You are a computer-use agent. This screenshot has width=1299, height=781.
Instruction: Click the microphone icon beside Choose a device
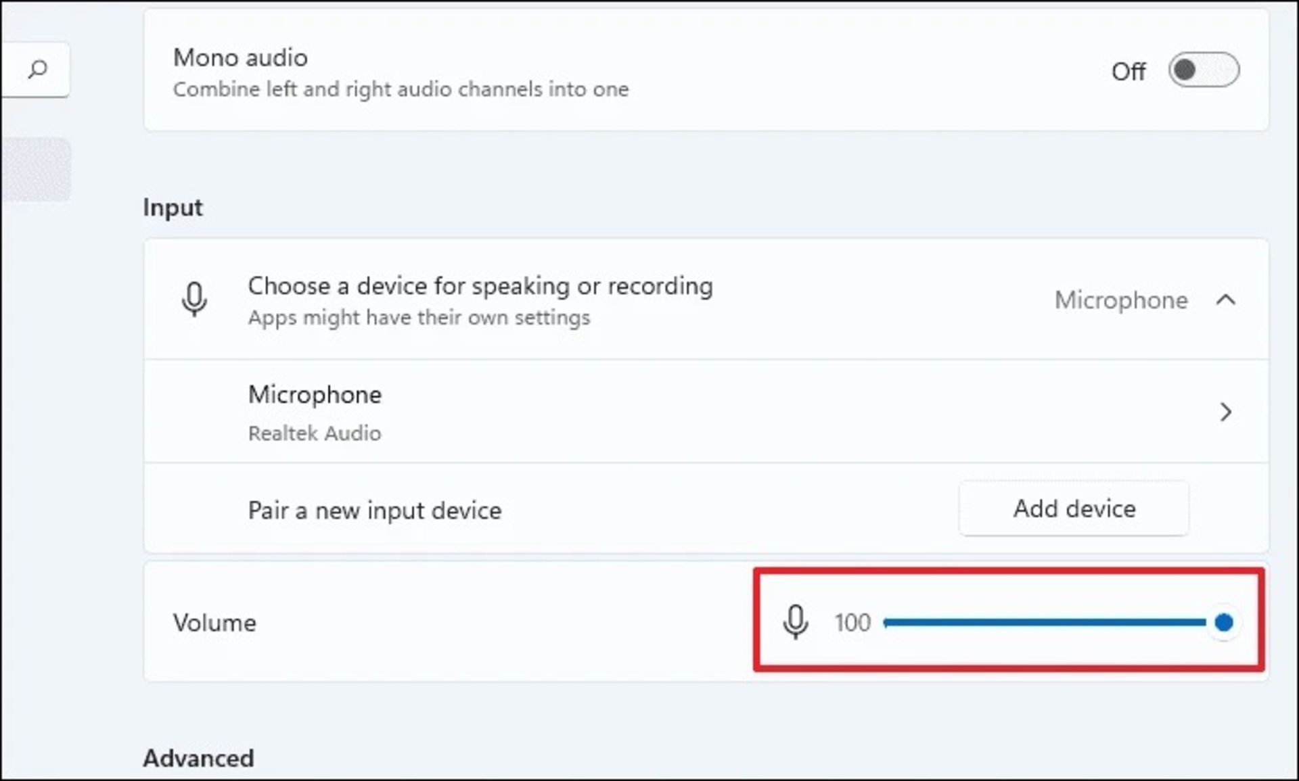tap(194, 300)
